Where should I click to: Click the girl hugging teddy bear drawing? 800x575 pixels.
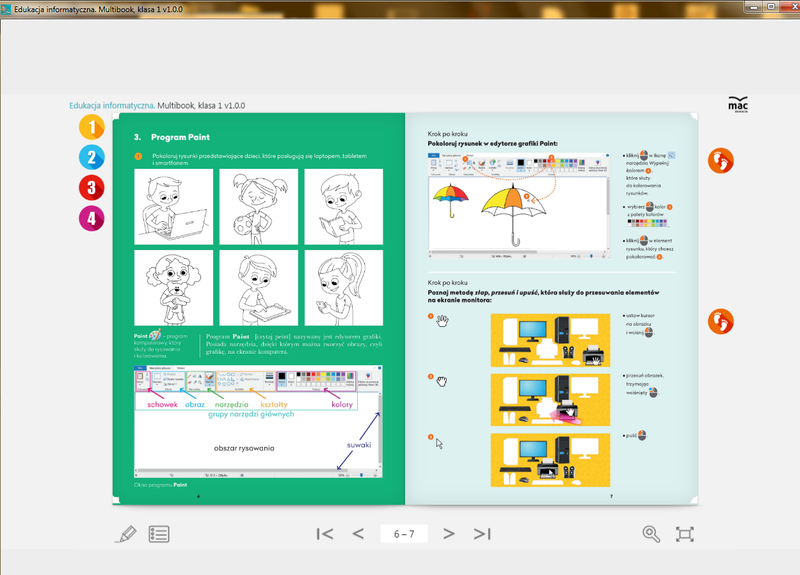click(173, 288)
